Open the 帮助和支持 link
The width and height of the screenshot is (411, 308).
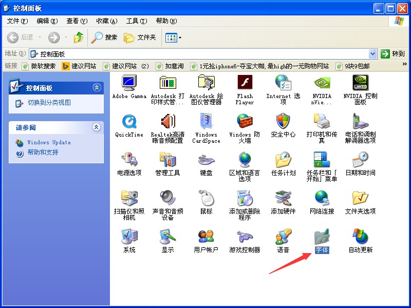click(x=43, y=152)
